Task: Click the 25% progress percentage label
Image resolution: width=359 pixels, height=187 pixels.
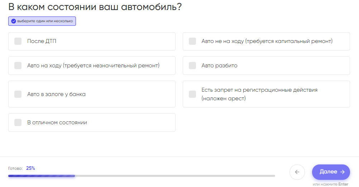Action: point(30,168)
